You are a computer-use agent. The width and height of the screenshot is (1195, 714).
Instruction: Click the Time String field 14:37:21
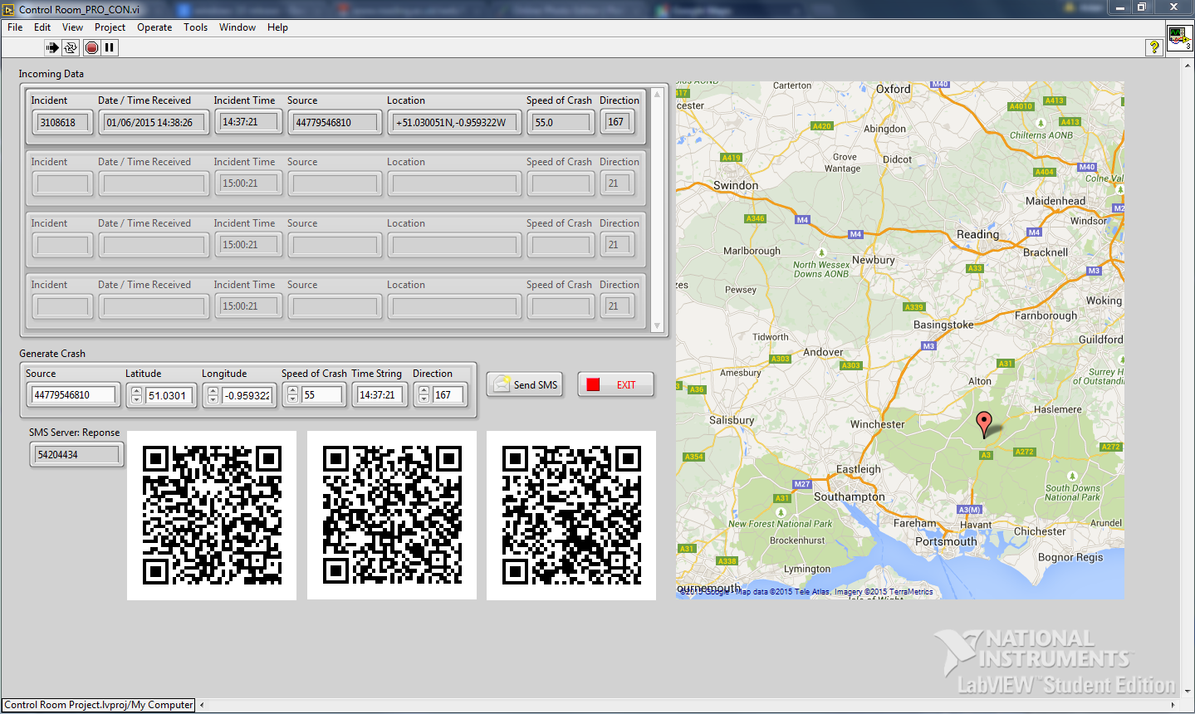(380, 394)
